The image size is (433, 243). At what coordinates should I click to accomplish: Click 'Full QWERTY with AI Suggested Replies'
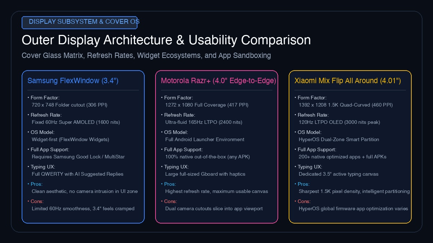click(x=78, y=174)
